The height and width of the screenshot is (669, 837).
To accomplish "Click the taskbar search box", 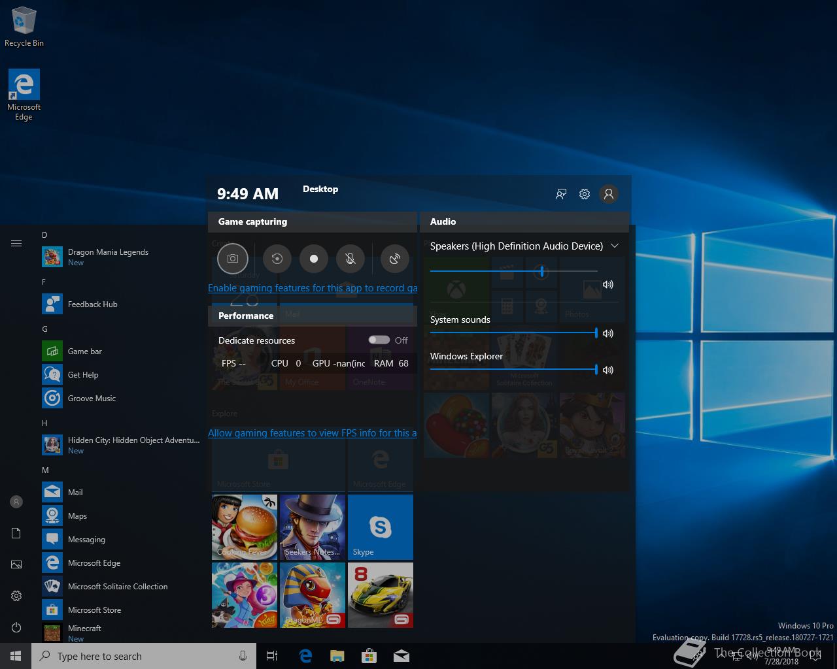I will [144, 656].
